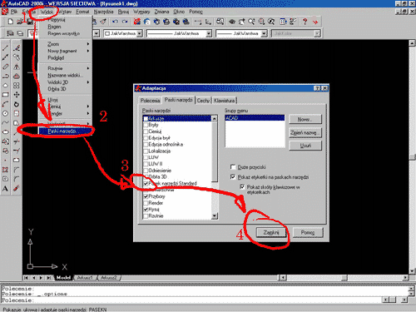Screen dimensions: 416x312
Task: Check the Lokalizacja toolbar box
Action: coord(146,151)
